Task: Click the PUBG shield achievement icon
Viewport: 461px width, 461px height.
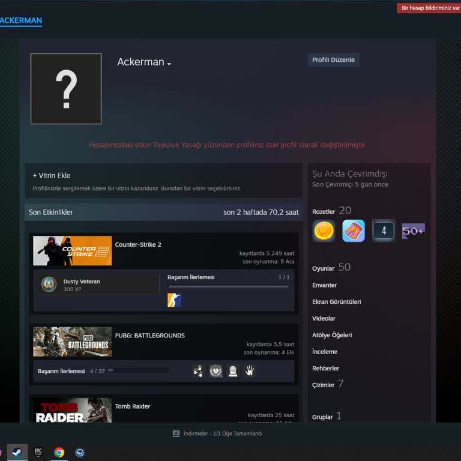Action: point(215,371)
